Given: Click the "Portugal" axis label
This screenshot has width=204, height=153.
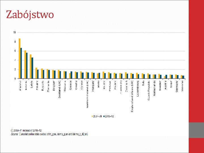Looking at the screenshot, I should click(x=110, y=86).
